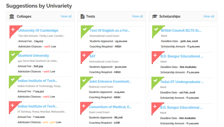Toggle checkmark on Todai-IIT Undergraduate scholarship
Image resolution: width=224 pixels, height=127 pixels.
[155, 81]
